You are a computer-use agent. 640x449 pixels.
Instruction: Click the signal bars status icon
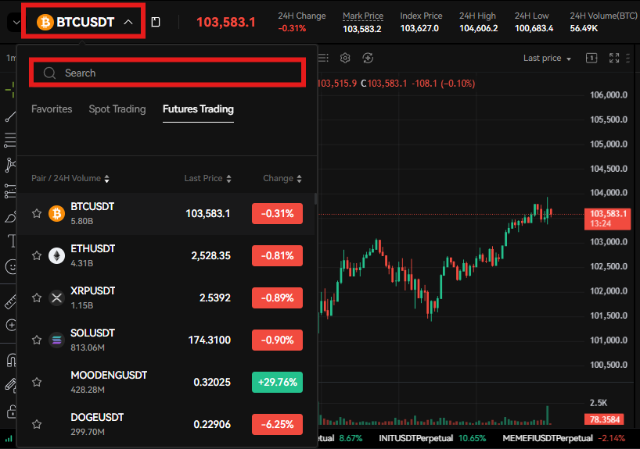point(9,439)
